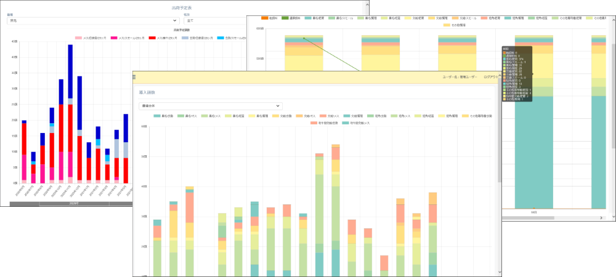This screenshot has height=277, width=616.
Task: Click the down arrow of front window scrollbar
Action: pos(500,272)
